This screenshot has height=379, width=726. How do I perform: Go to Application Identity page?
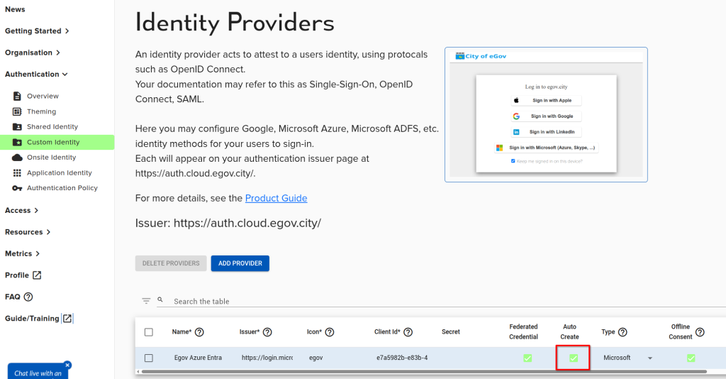pyautogui.click(x=60, y=172)
